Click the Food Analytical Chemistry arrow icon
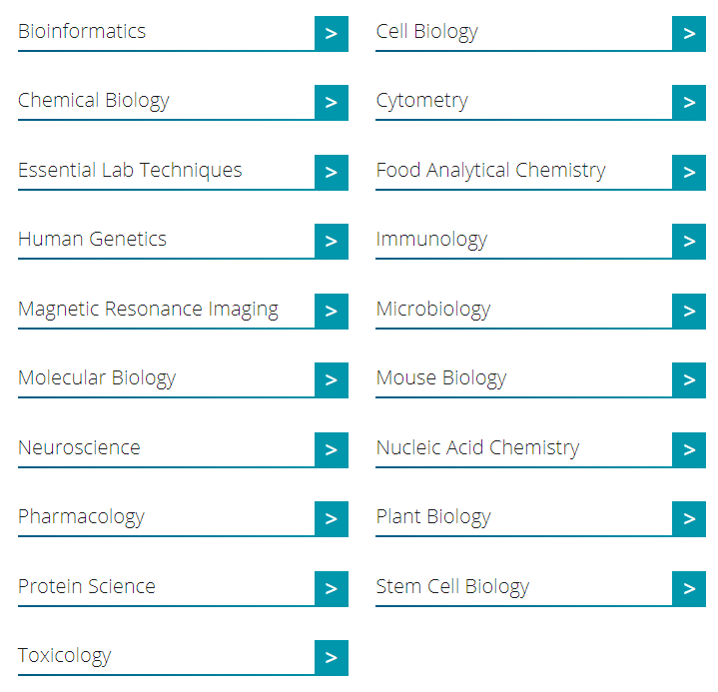Viewport: 718px width, 692px height. [x=689, y=172]
